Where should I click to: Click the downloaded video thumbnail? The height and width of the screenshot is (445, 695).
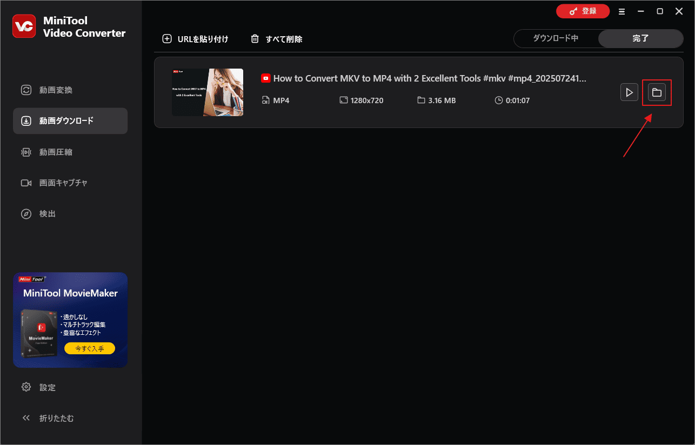tap(208, 92)
